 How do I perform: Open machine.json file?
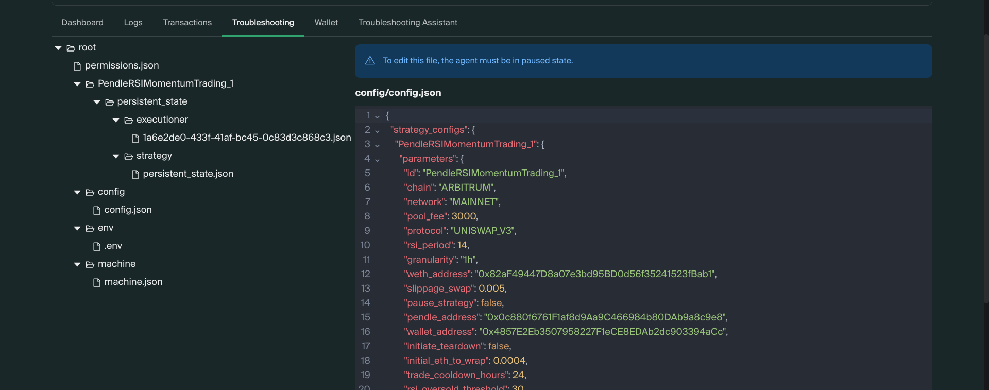133,282
